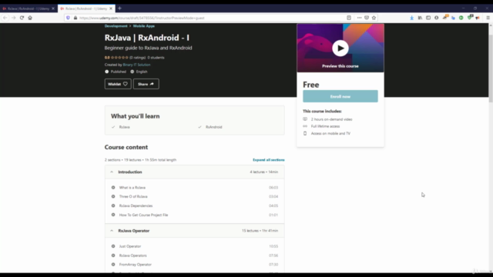493x277 pixels.
Task: Open the page actions three-dots menu
Action: click(359, 18)
